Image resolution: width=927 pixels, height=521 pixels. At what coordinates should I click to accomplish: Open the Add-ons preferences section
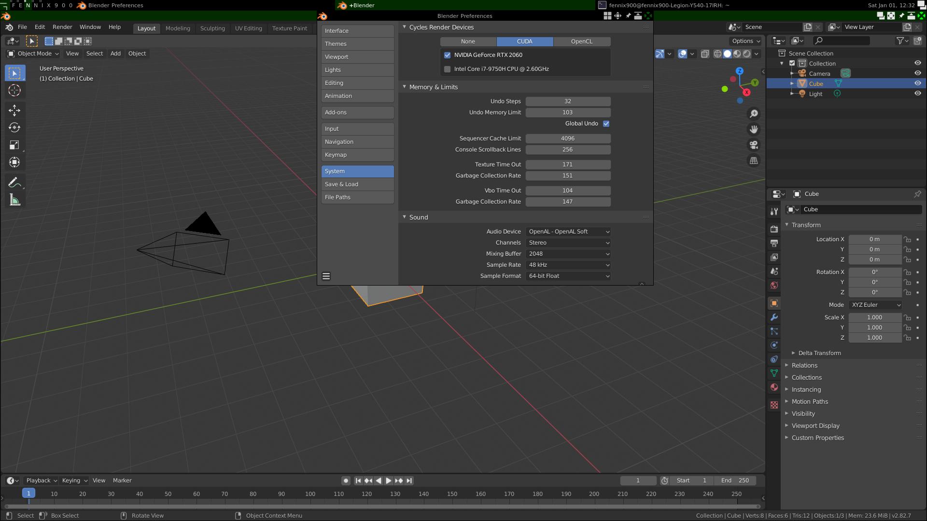[x=357, y=112]
